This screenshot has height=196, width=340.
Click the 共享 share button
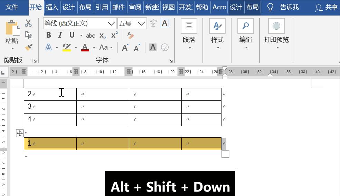click(x=327, y=7)
